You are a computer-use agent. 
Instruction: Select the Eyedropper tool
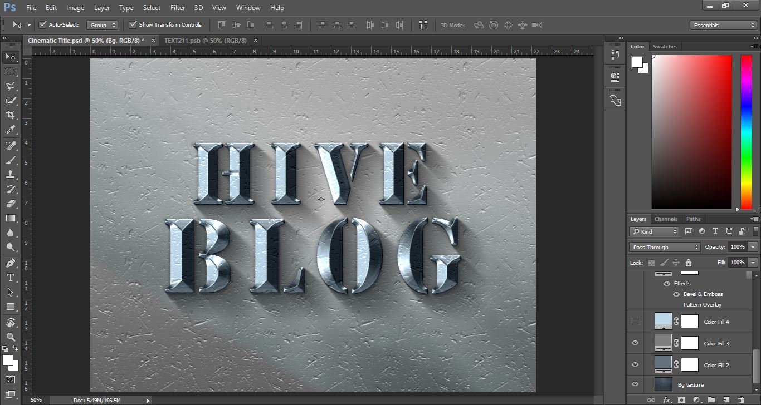pos(11,130)
